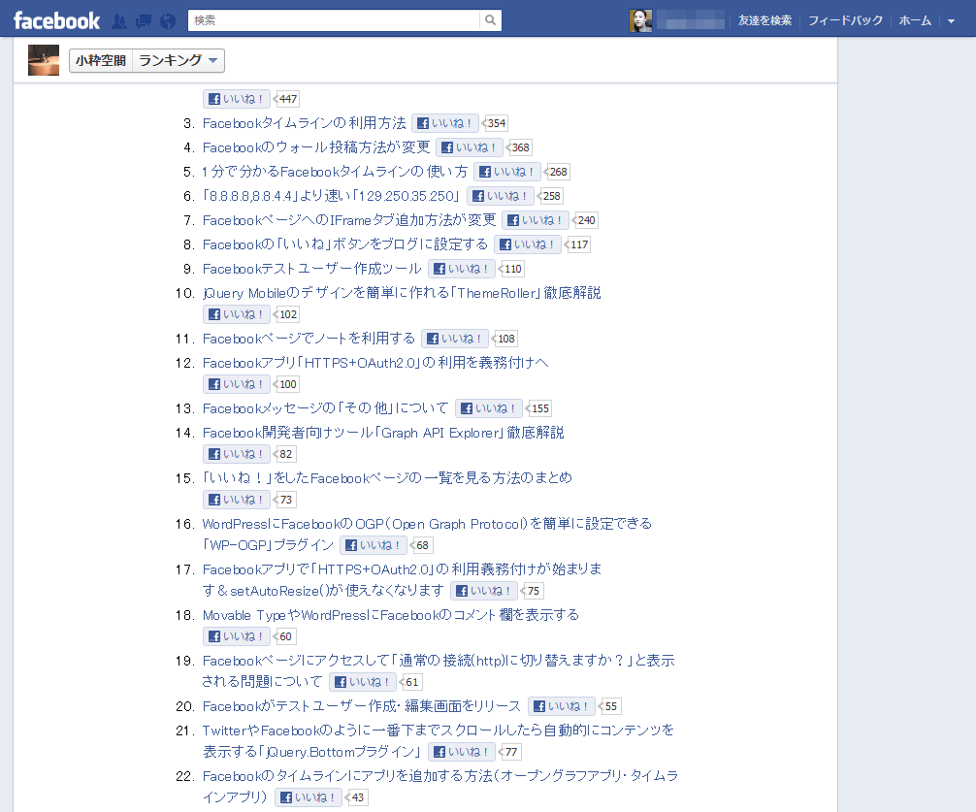This screenshot has width=976, height=812.
Task: Like the item with count 447
Action: point(236,99)
